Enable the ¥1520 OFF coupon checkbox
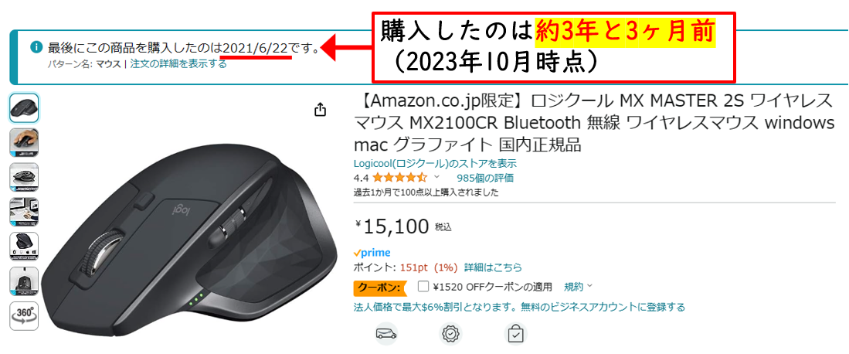The image size is (849, 354). (423, 286)
